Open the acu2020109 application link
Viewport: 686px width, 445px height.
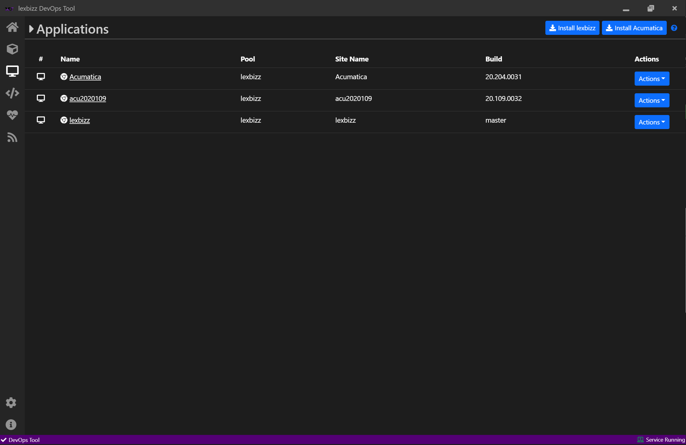click(88, 98)
